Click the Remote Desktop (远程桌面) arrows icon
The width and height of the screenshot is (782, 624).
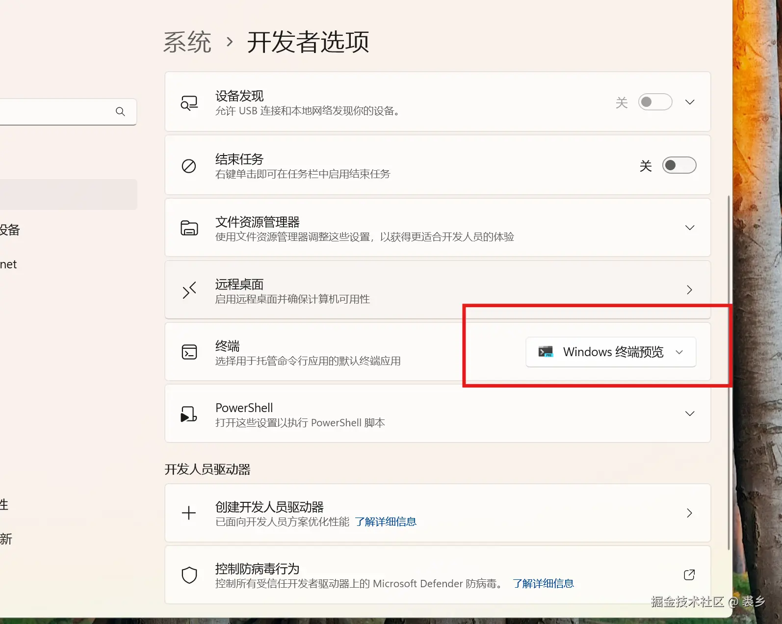click(189, 290)
